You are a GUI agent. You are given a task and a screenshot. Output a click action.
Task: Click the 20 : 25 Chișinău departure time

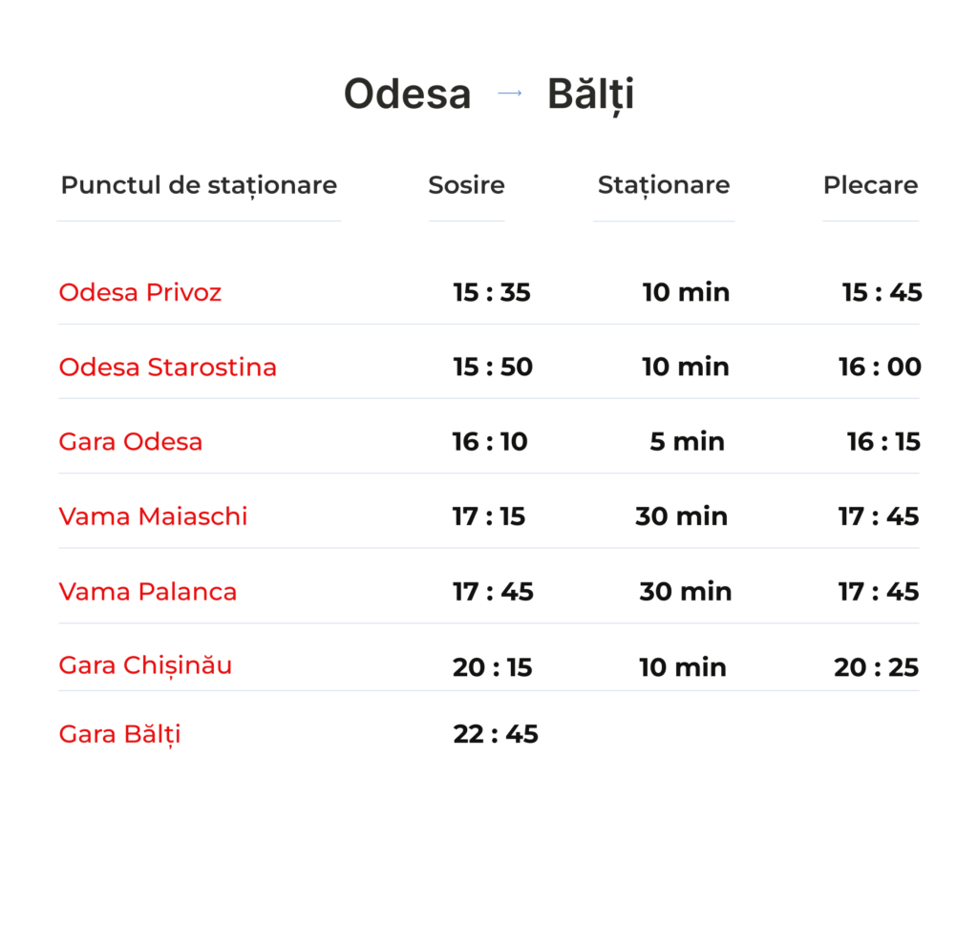[x=877, y=667]
